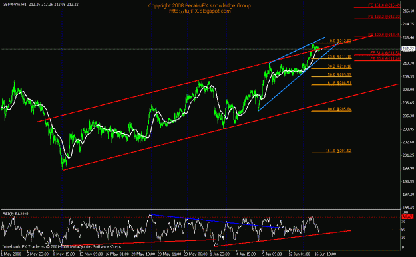
Task: Click the 38.2 Fibonacci retracement label
Action: click(x=339, y=66)
